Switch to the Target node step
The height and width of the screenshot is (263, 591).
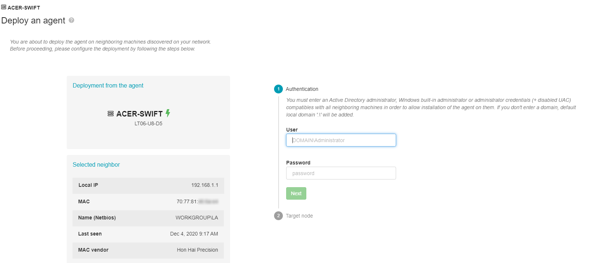[x=299, y=216]
